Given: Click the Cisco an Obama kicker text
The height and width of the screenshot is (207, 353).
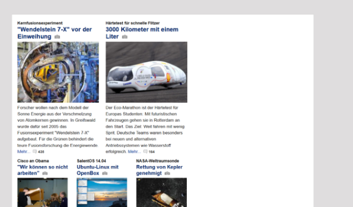Looking at the screenshot, I should coord(33,161).
